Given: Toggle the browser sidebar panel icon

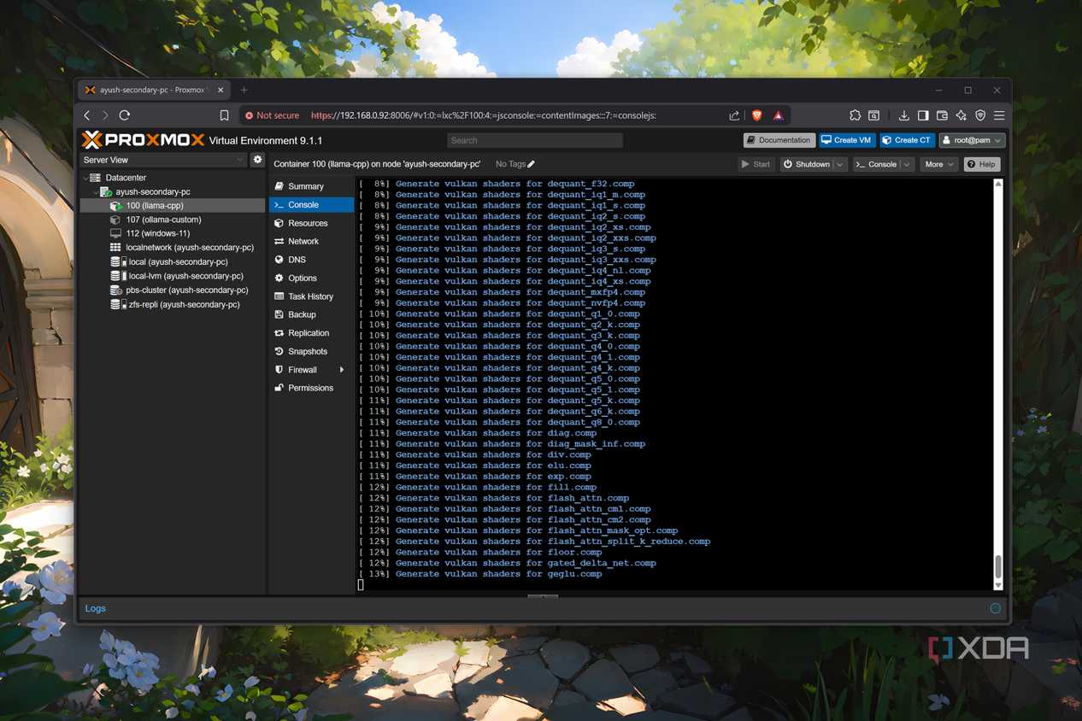Looking at the screenshot, I should 923,115.
